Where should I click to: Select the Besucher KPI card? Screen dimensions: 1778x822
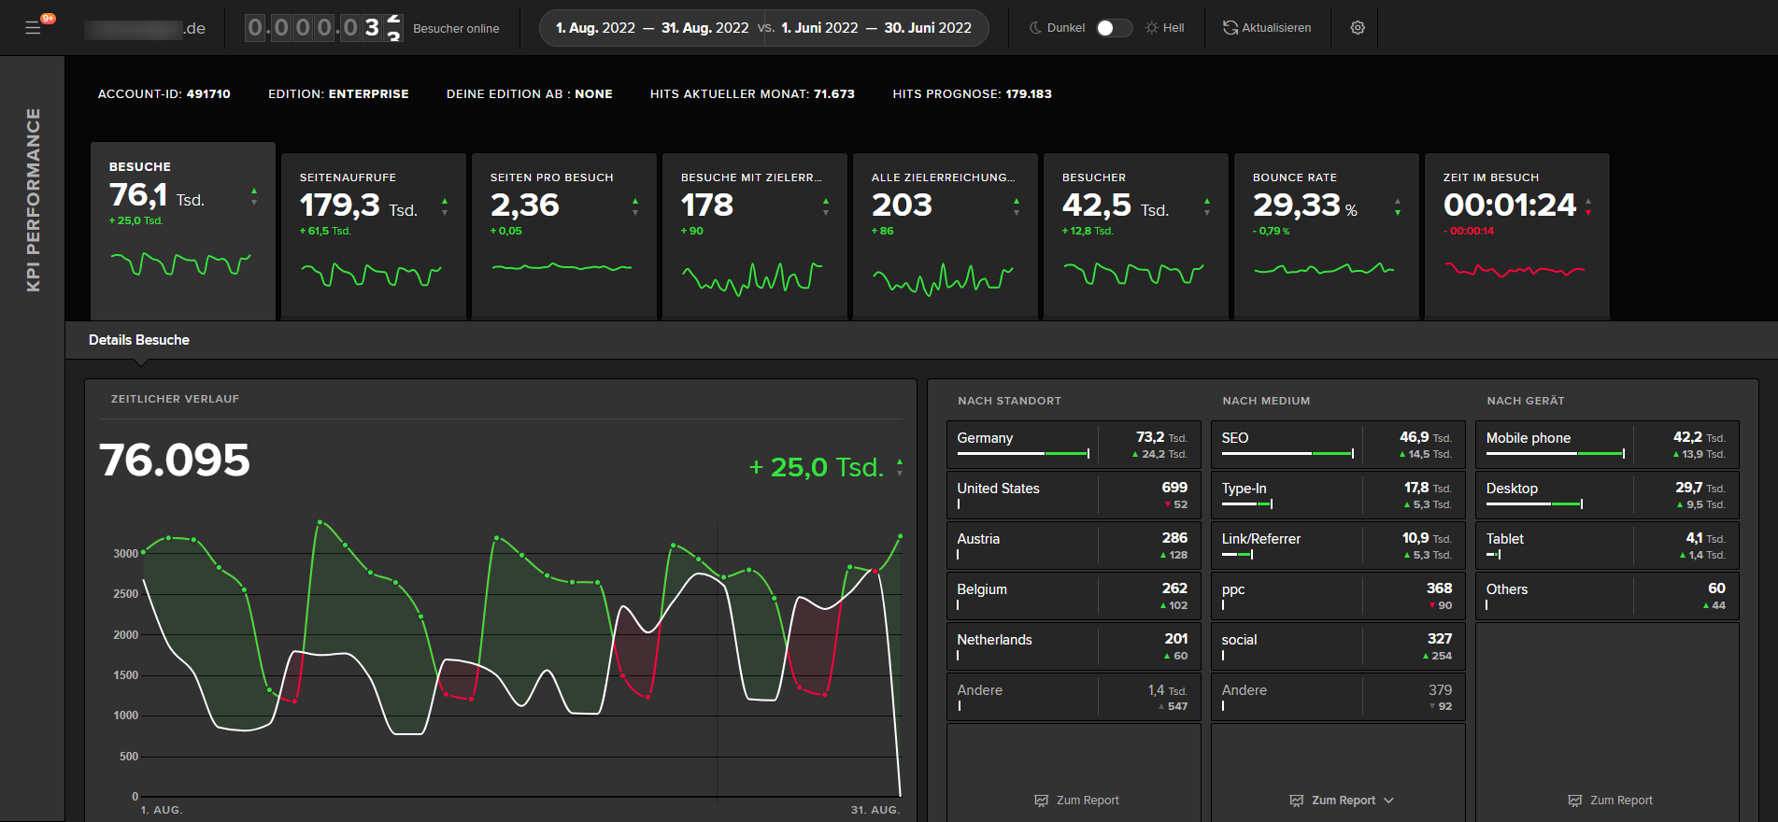click(x=1136, y=236)
